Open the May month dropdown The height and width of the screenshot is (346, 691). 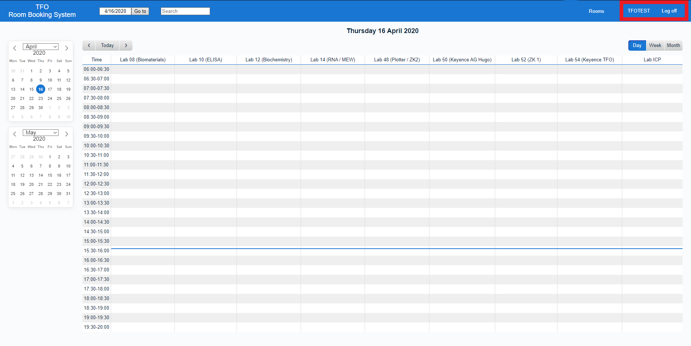(x=40, y=133)
